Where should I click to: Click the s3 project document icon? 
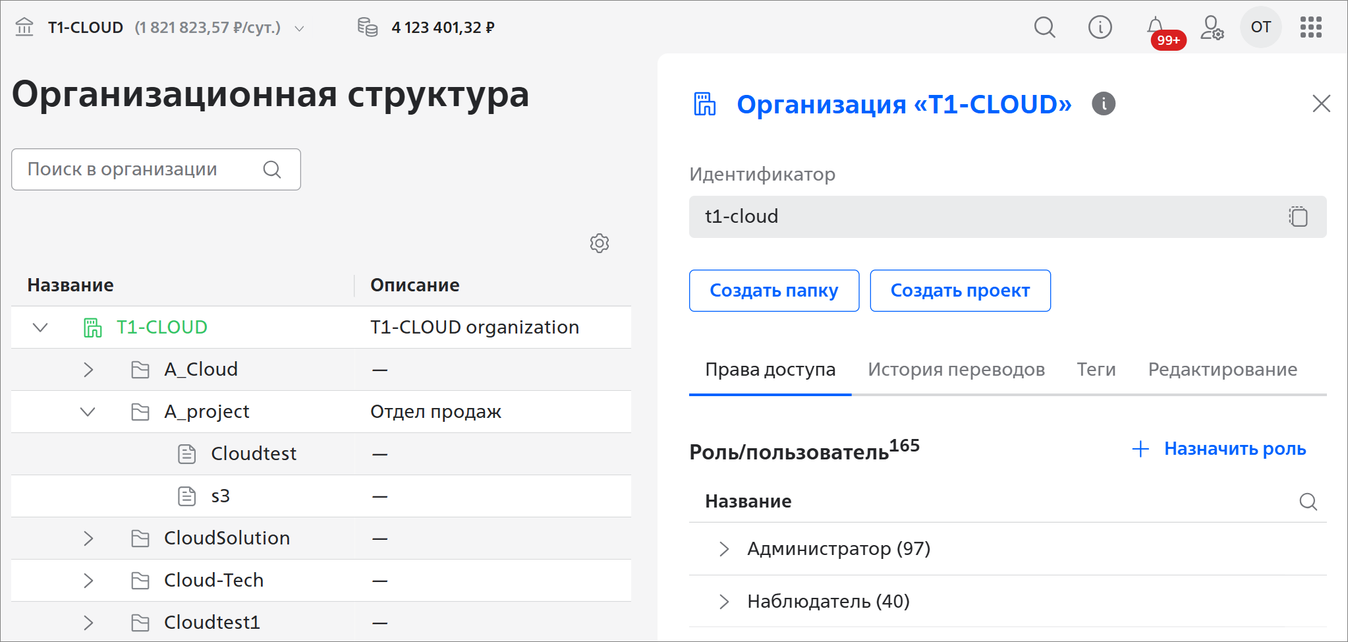187,496
